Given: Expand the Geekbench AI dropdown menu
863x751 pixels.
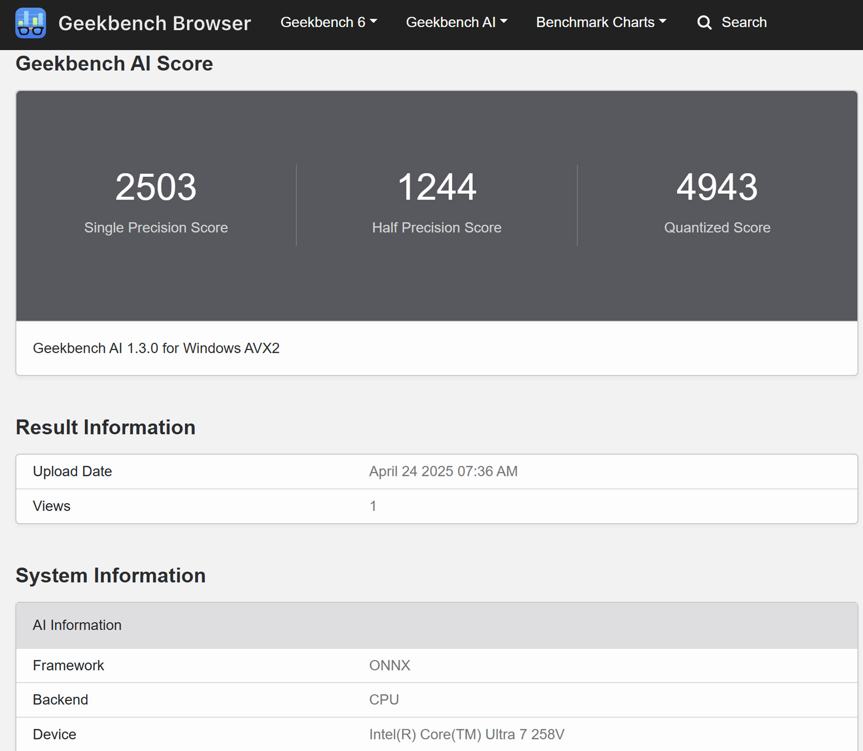Looking at the screenshot, I should click(x=456, y=22).
